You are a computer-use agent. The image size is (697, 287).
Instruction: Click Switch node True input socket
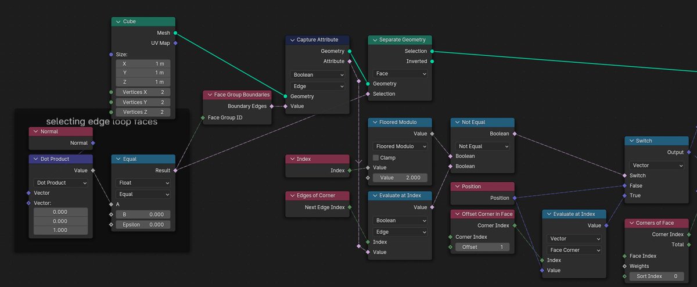tap(625, 195)
